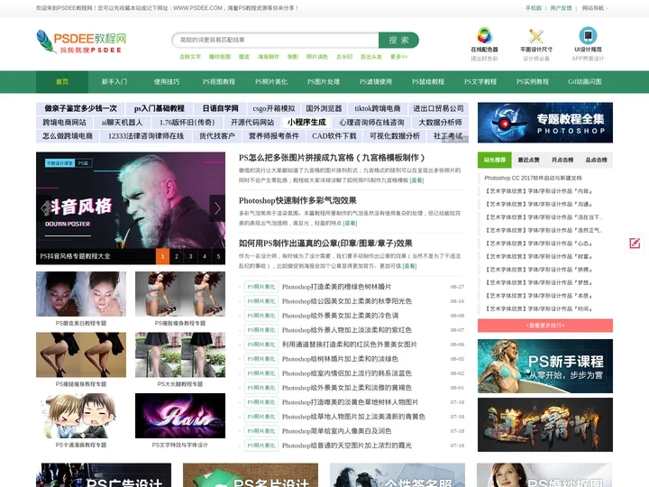Open the PS文字教程 menu item
Screen dimensions: 649x487
pos(480,81)
